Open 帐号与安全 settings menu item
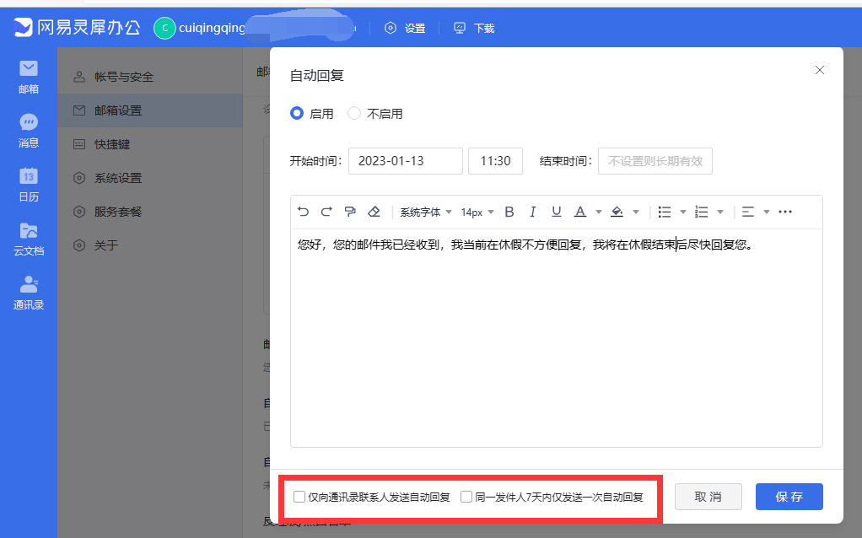 (x=149, y=77)
